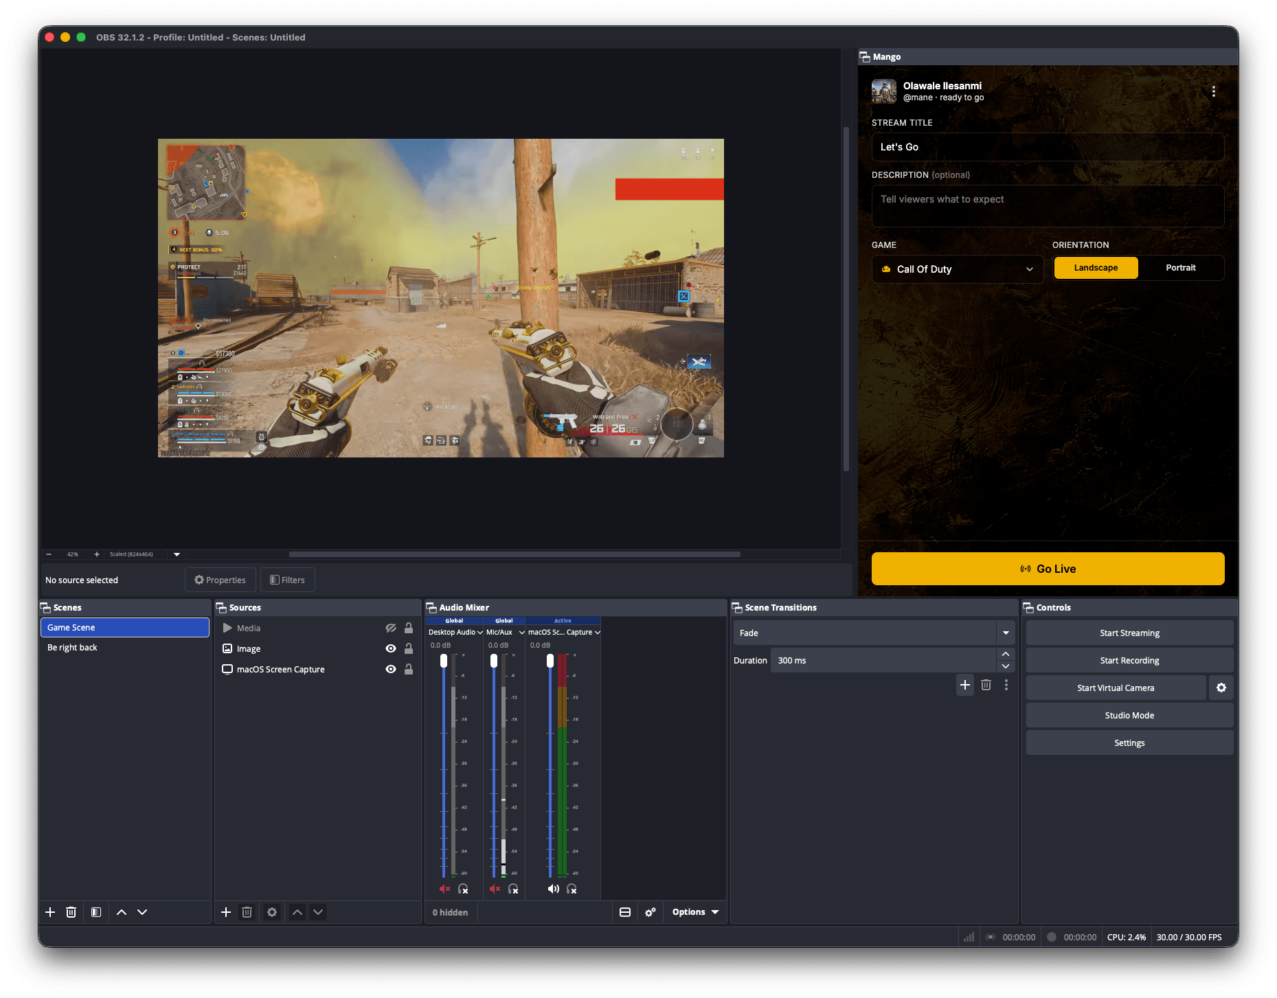Screen dimensions: 1277x998
Task: Open audio mixer Options dropdown
Action: (695, 912)
